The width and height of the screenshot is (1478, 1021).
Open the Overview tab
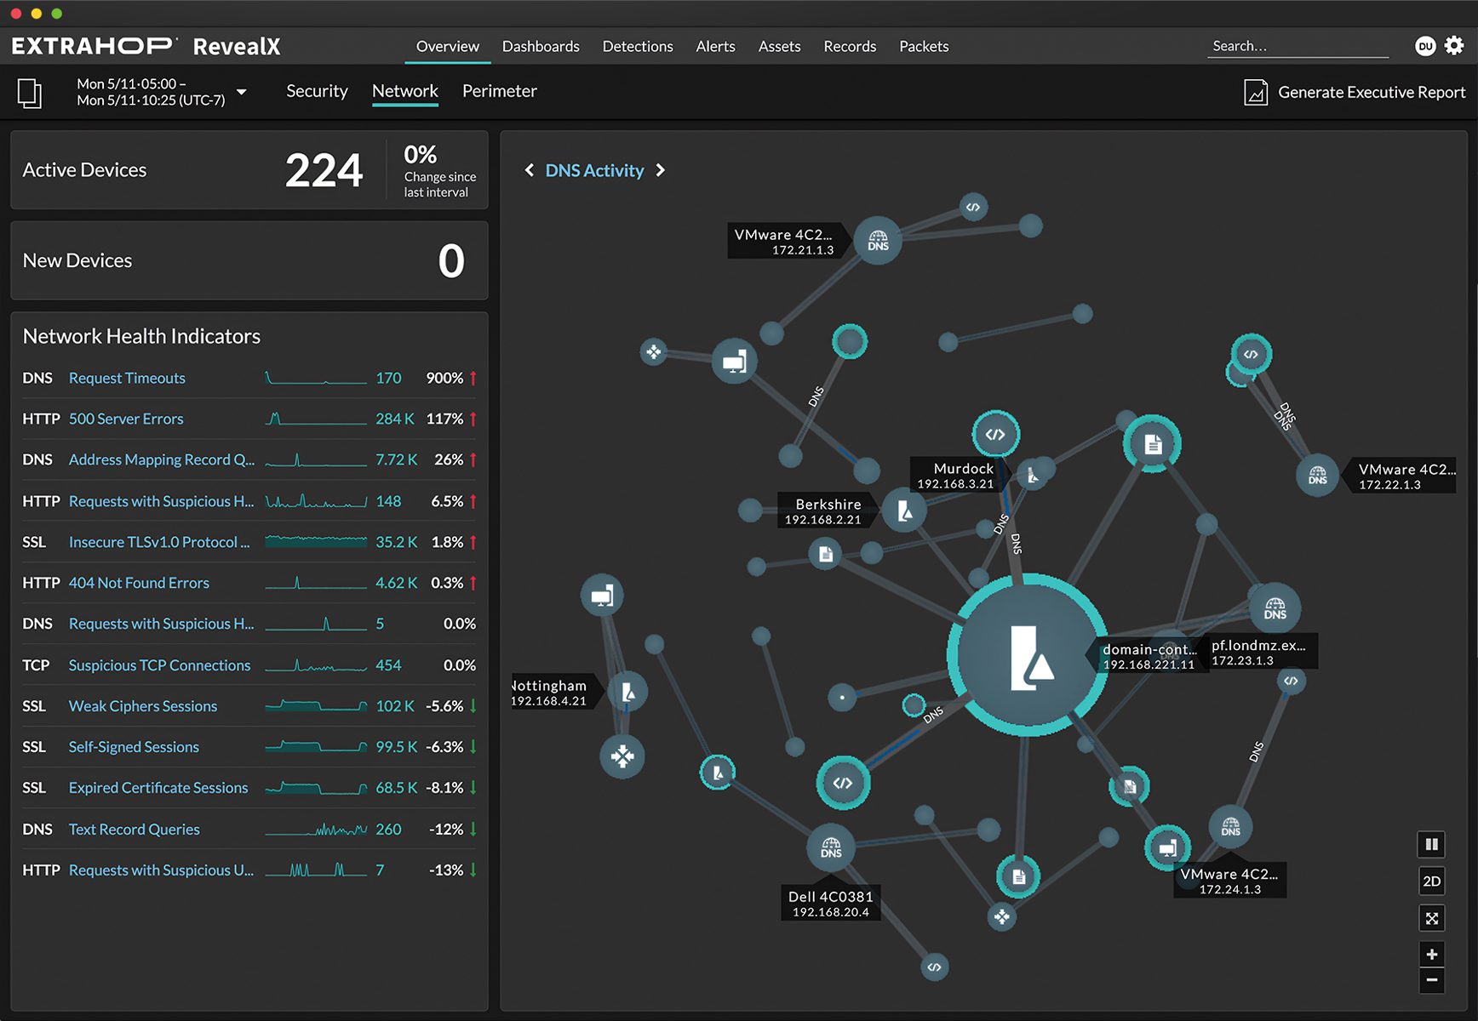(x=448, y=46)
